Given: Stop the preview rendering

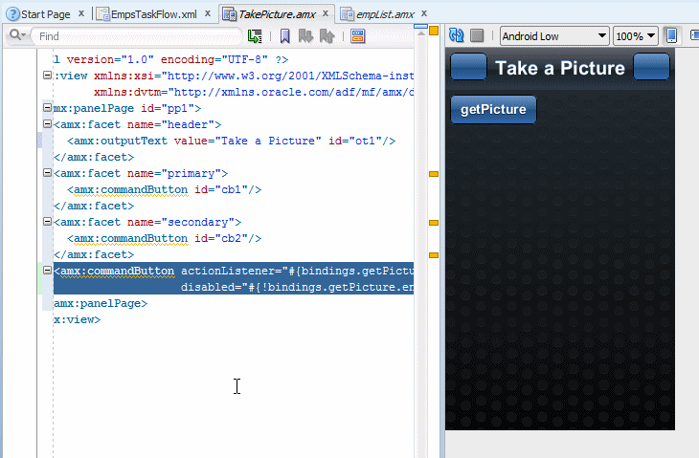Looking at the screenshot, I should point(477,35).
